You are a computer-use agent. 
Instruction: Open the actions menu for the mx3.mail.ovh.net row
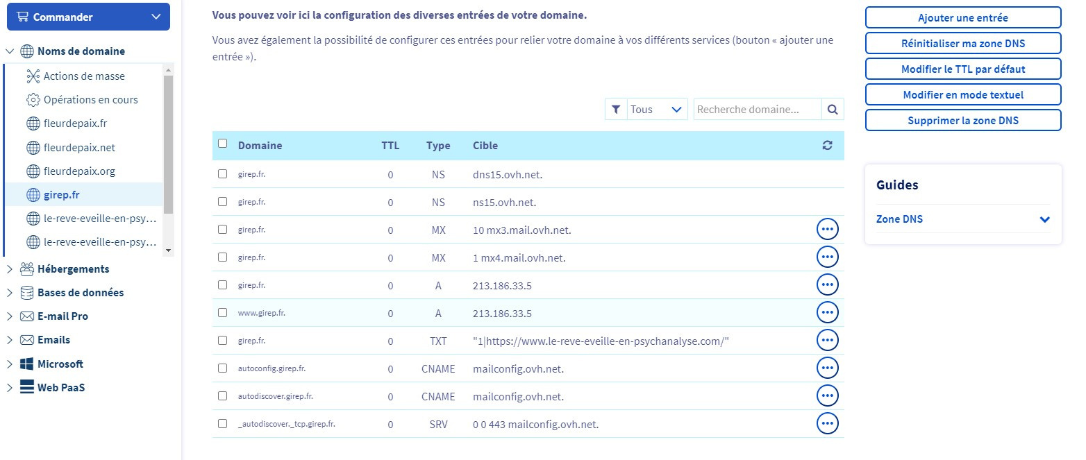(827, 229)
